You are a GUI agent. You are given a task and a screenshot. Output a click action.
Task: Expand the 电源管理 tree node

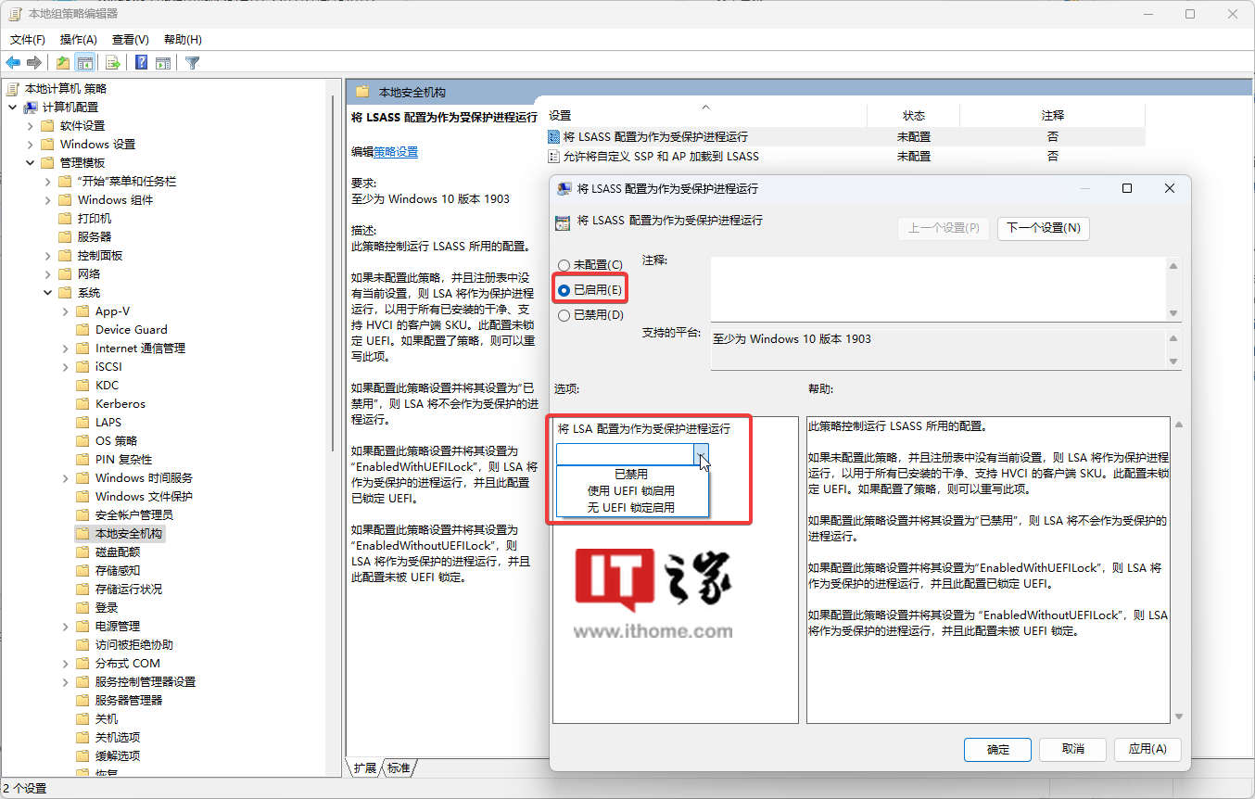tap(65, 627)
